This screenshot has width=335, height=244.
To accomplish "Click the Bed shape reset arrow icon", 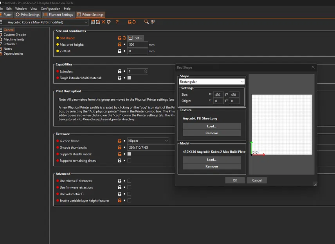I will tap(124, 38).
